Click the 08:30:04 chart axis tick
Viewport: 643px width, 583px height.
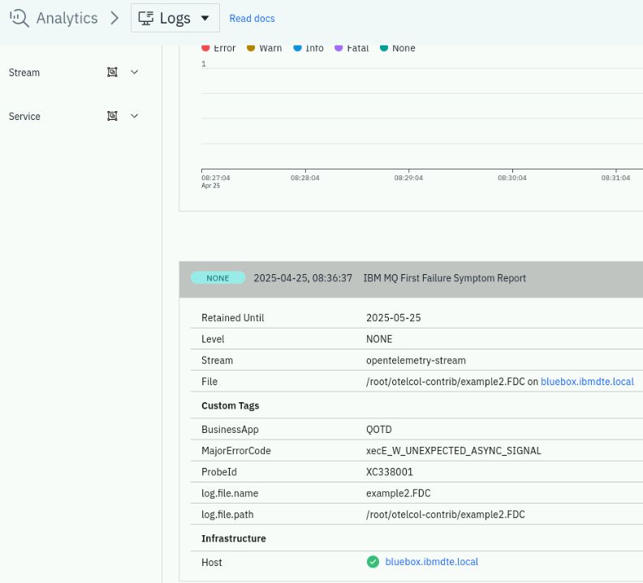tap(512, 178)
